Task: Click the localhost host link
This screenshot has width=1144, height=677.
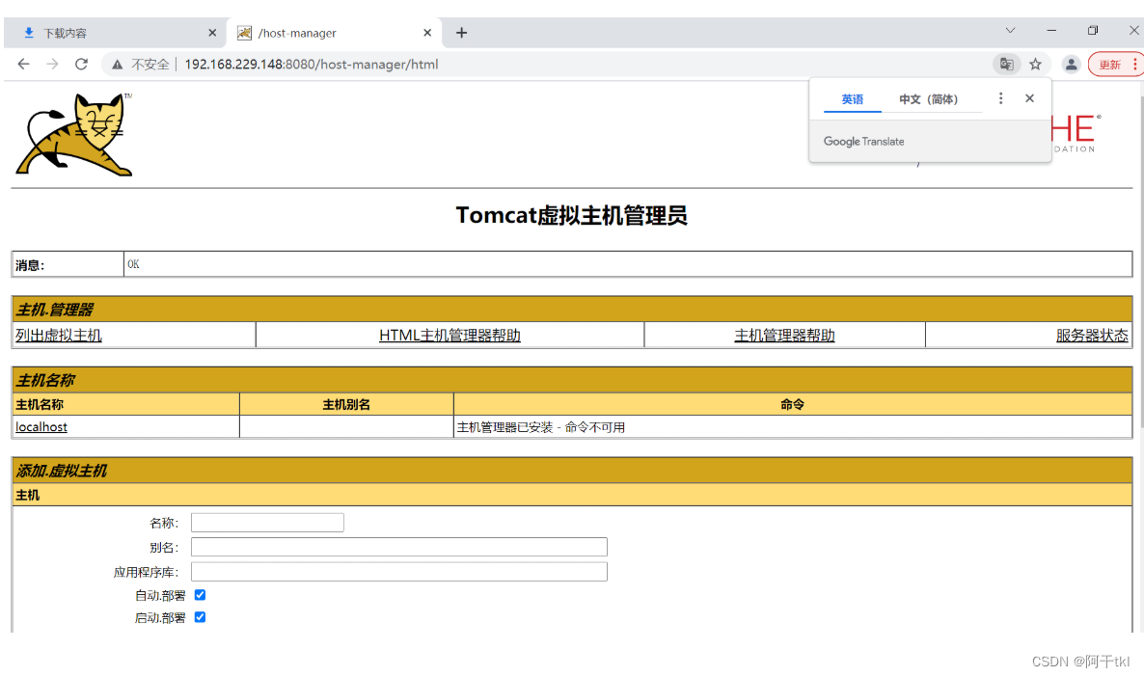Action: point(41,426)
